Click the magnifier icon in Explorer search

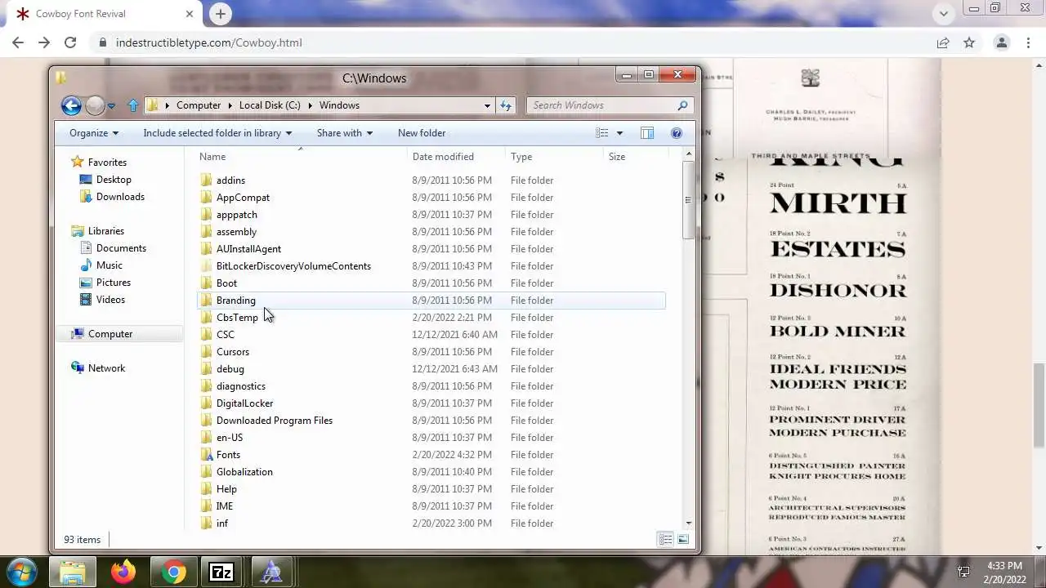(682, 105)
